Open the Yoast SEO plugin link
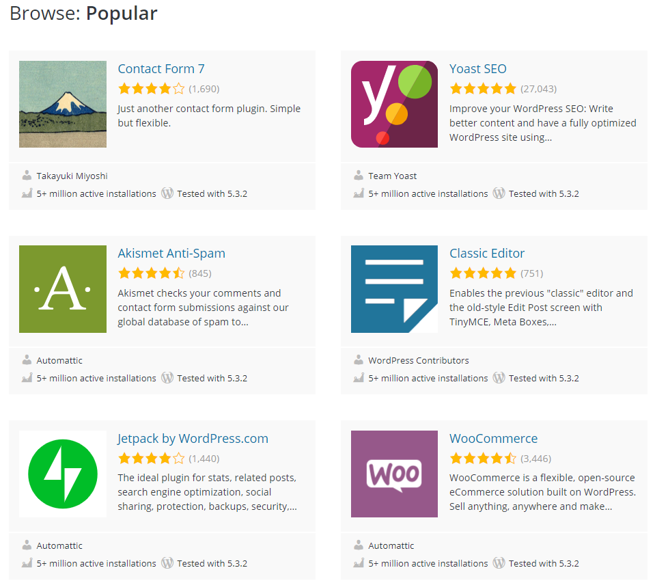Viewport: 655px width, 583px height. click(478, 68)
